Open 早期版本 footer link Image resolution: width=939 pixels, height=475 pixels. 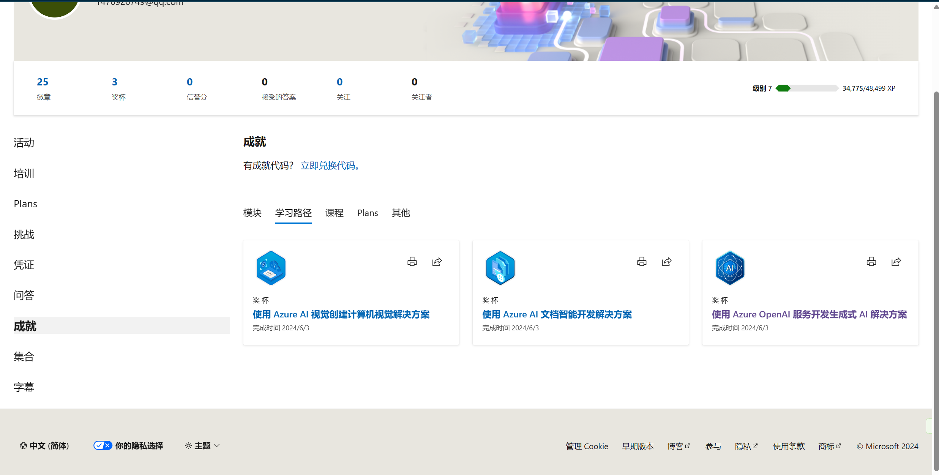[638, 447]
